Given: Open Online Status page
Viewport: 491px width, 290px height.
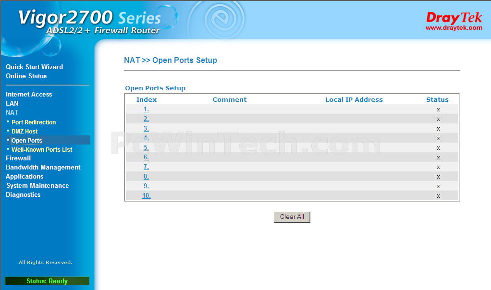Looking at the screenshot, I should (26, 76).
